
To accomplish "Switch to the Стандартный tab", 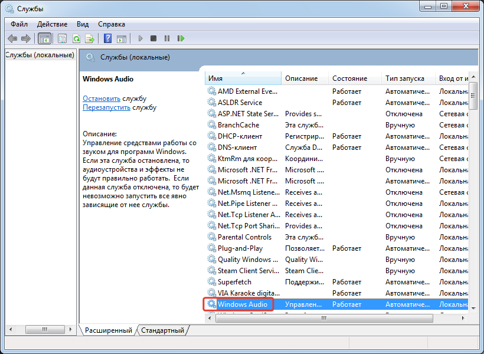I will (x=162, y=330).
